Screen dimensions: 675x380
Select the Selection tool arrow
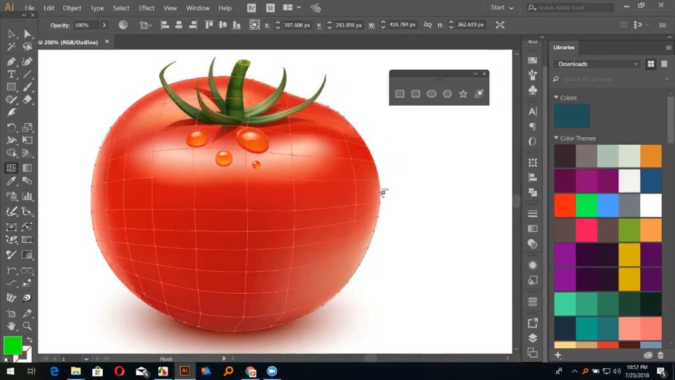[11, 34]
